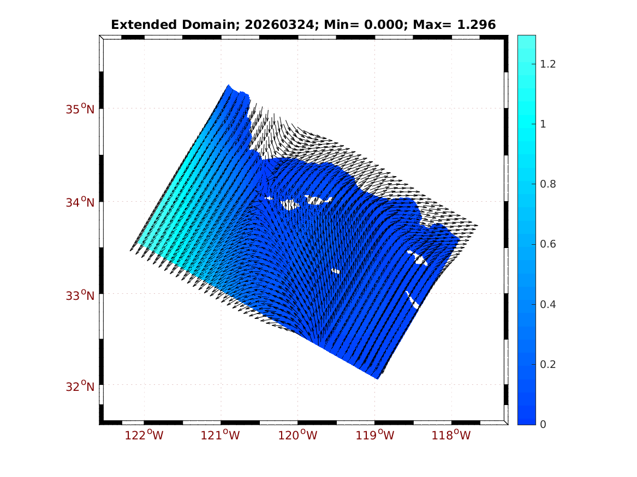This screenshot has height=477, width=637.
Task: Click the 34°N latitude label
Action: click(x=80, y=202)
